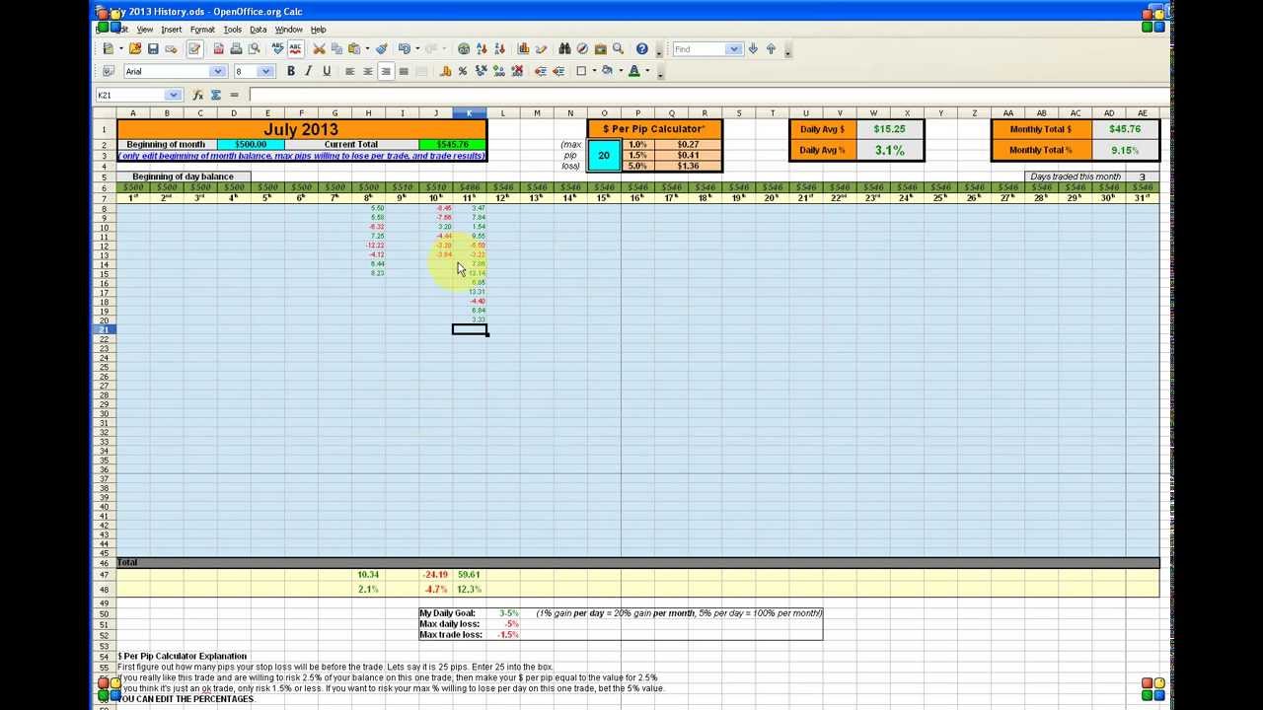Toggle Italic formatting
This screenshot has height=710, width=1263.
point(309,71)
